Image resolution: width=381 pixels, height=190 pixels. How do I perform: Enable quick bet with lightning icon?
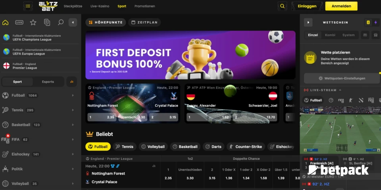(x=376, y=22)
